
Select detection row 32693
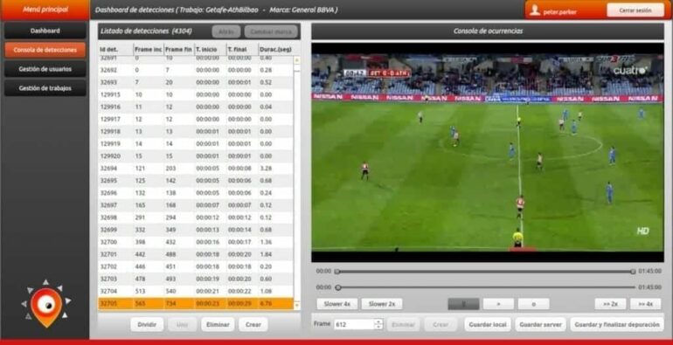196,82
